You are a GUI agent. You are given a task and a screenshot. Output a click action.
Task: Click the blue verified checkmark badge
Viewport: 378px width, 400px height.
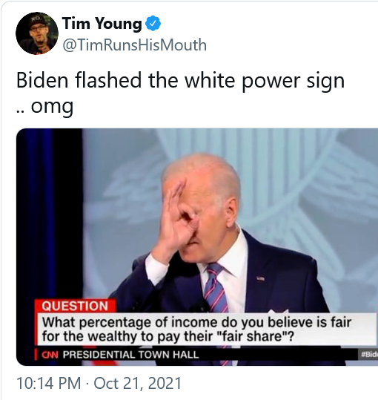153,24
